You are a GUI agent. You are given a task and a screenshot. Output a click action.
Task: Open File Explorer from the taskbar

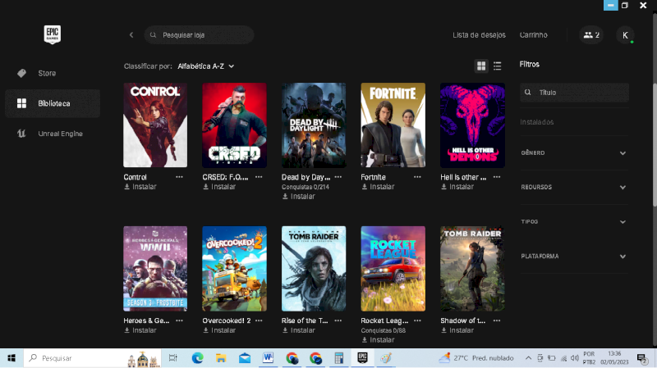point(221,358)
